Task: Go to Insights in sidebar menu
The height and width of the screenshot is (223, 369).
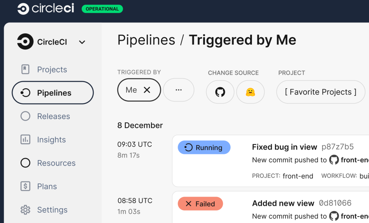Action: (x=52, y=140)
